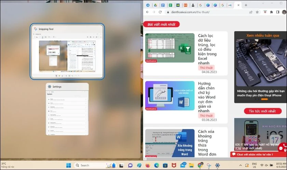Open Windows Start menu icon

68,165
